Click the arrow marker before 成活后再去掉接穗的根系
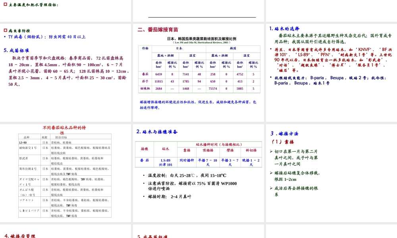This screenshot has width=397, height=238. tap(271, 188)
